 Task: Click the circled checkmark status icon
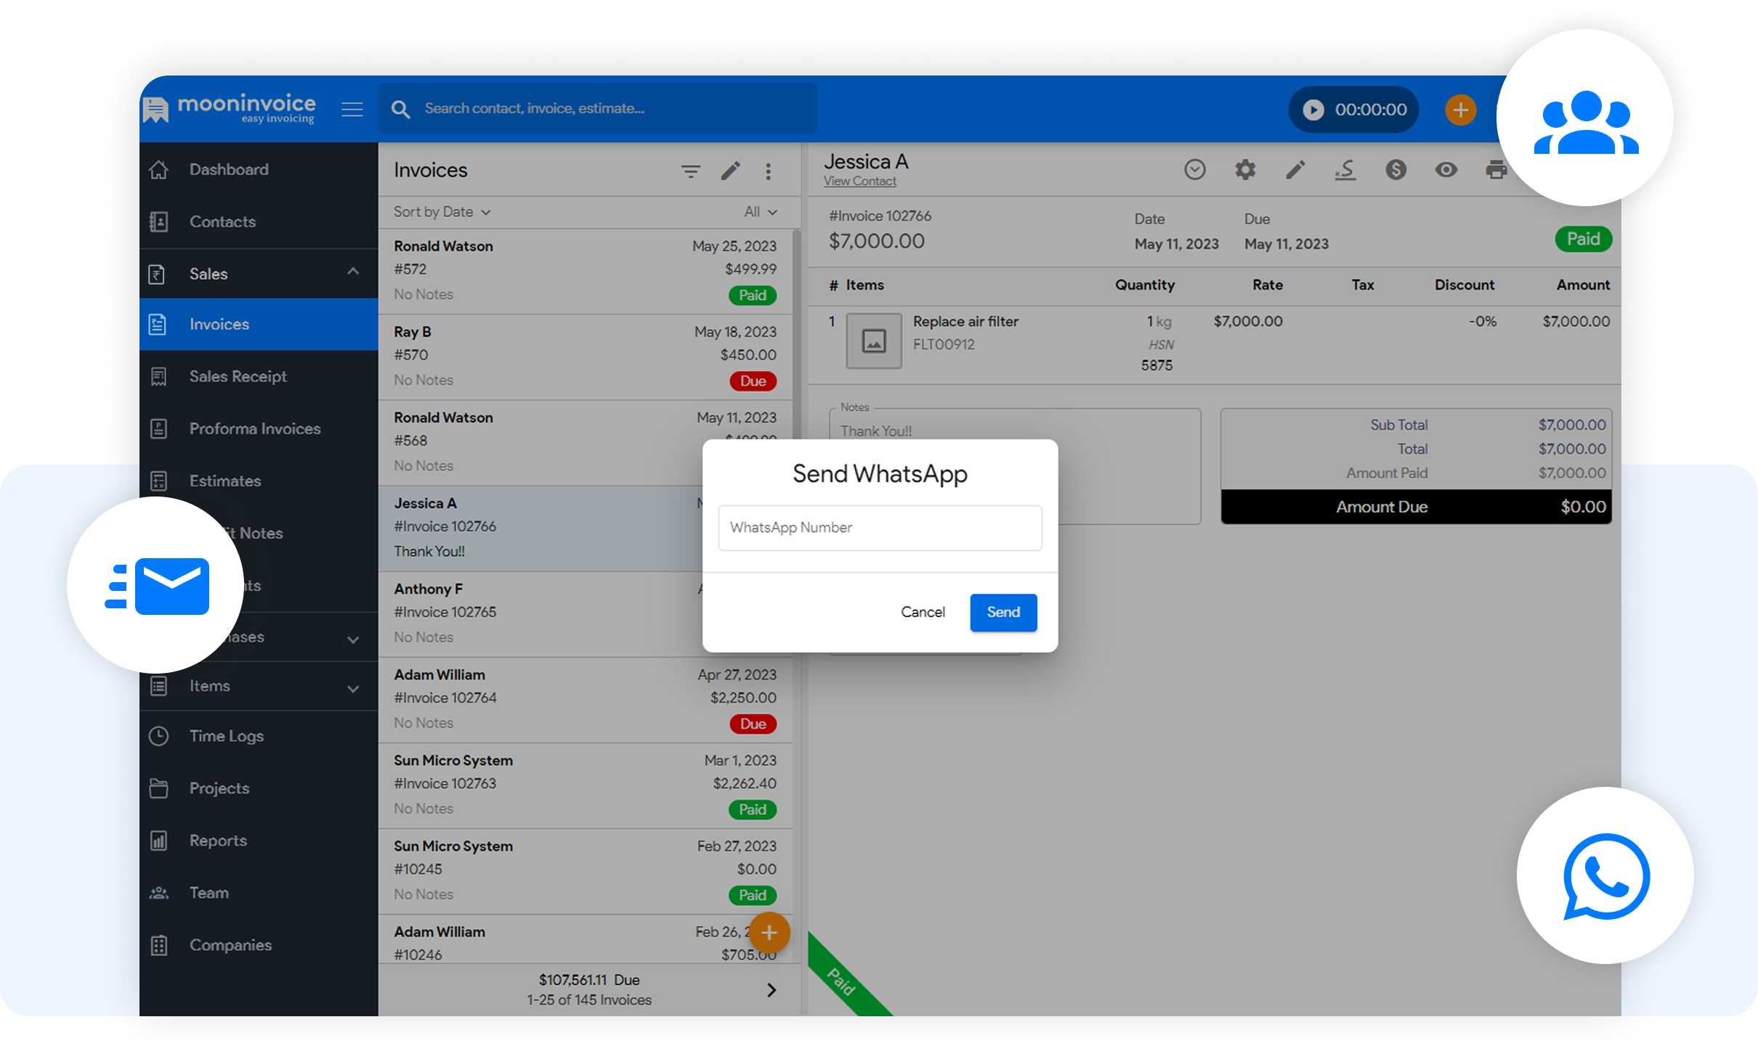pos(1195,170)
